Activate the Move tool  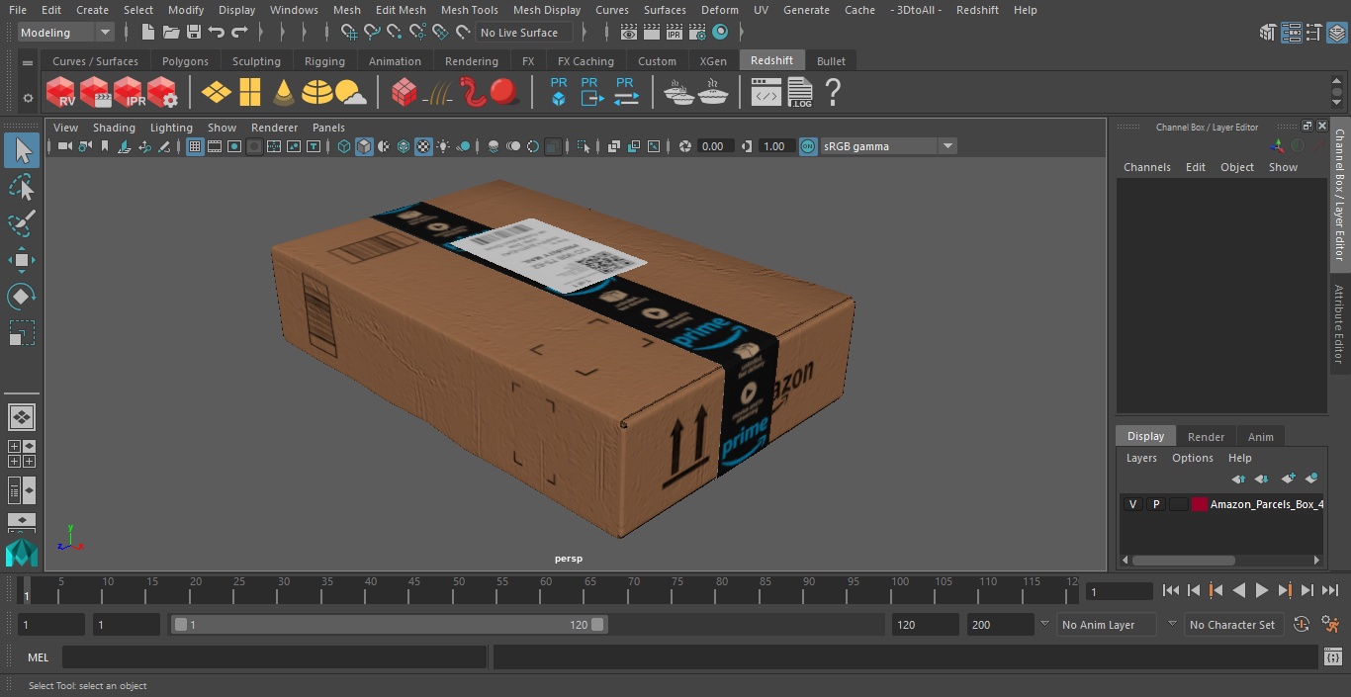(22, 260)
